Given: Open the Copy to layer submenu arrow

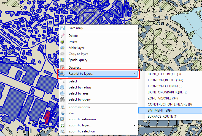Looking at the screenshot, I should [134, 54].
